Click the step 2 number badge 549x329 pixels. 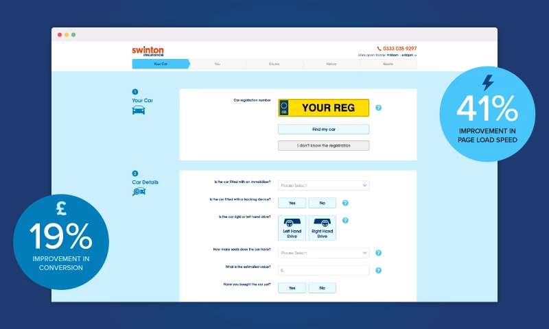[135, 173]
